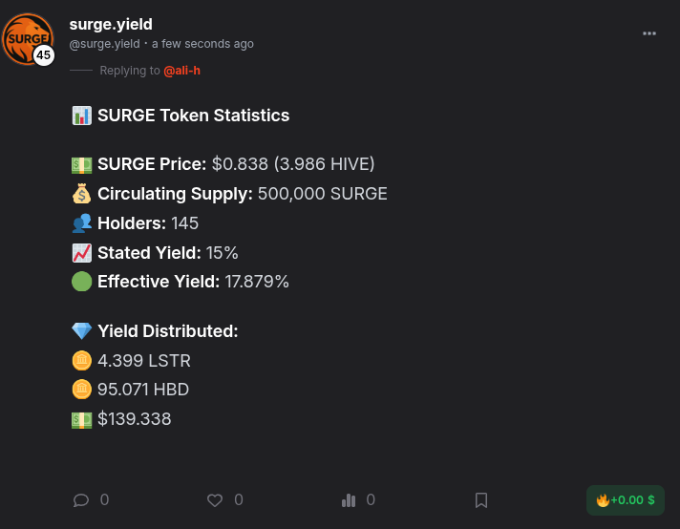Viewport: 680px width, 529px height.
Task: Click the bar chart emoji beside SURGE Token Statistics
Action: tap(81, 116)
